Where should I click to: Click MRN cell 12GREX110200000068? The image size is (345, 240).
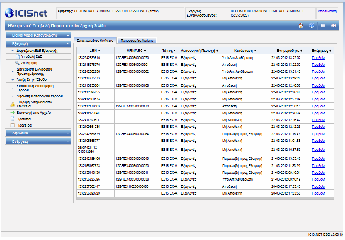(x=132, y=187)
